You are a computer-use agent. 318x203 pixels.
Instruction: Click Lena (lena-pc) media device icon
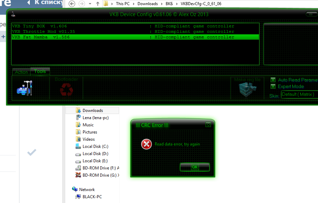78,117
